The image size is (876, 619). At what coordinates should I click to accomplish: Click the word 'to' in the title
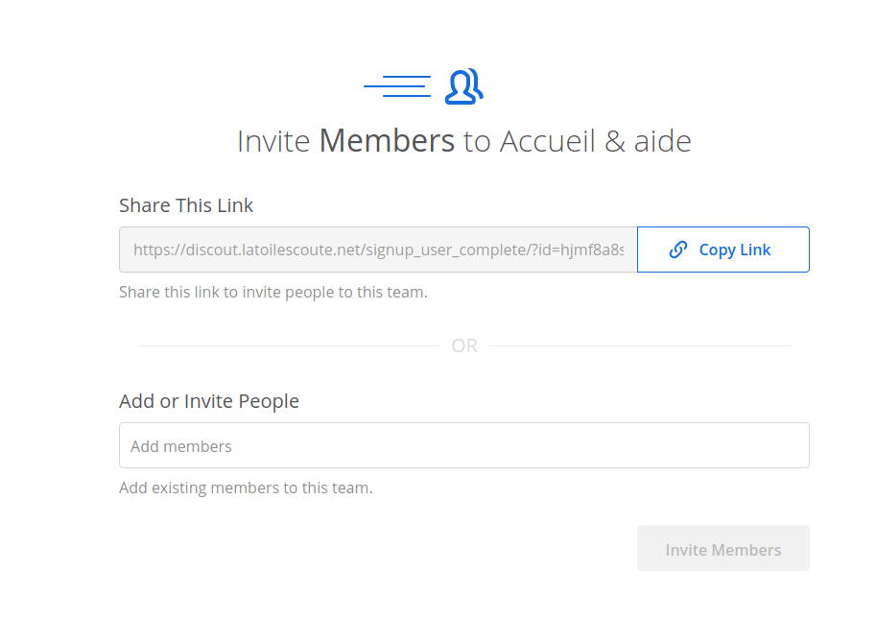coord(477,141)
